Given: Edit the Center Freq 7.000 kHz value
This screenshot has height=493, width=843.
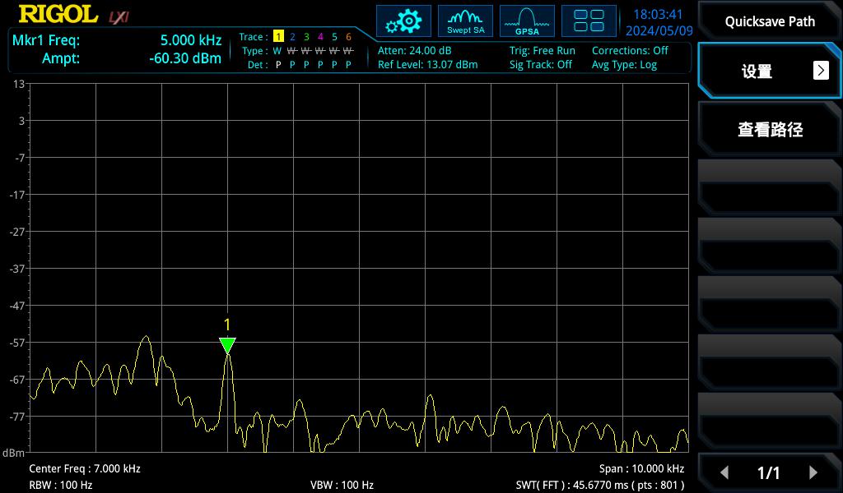Looking at the screenshot, I should click(x=85, y=468).
